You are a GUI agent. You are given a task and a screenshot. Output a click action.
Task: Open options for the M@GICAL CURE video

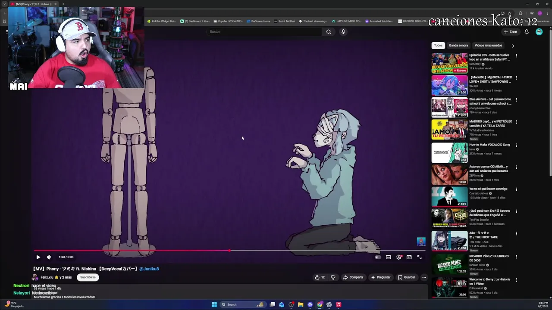pyautogui.click(x=516, y=78)
